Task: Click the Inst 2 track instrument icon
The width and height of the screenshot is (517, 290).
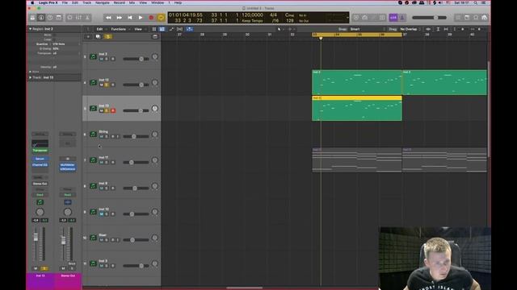Action: (x=94, y=57)
